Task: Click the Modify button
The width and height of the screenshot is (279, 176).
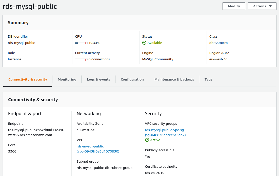Action: click(x=234, y=6)
